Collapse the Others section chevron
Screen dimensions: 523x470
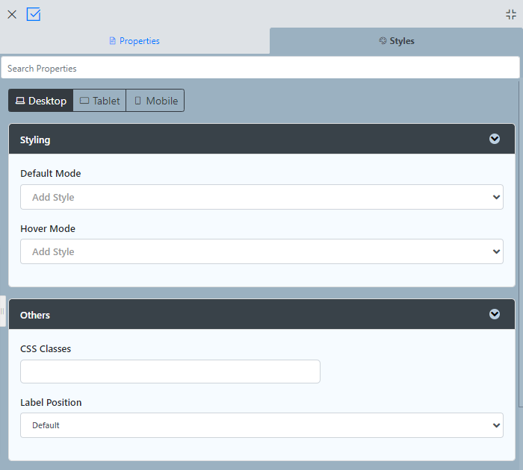coord(495,314)
